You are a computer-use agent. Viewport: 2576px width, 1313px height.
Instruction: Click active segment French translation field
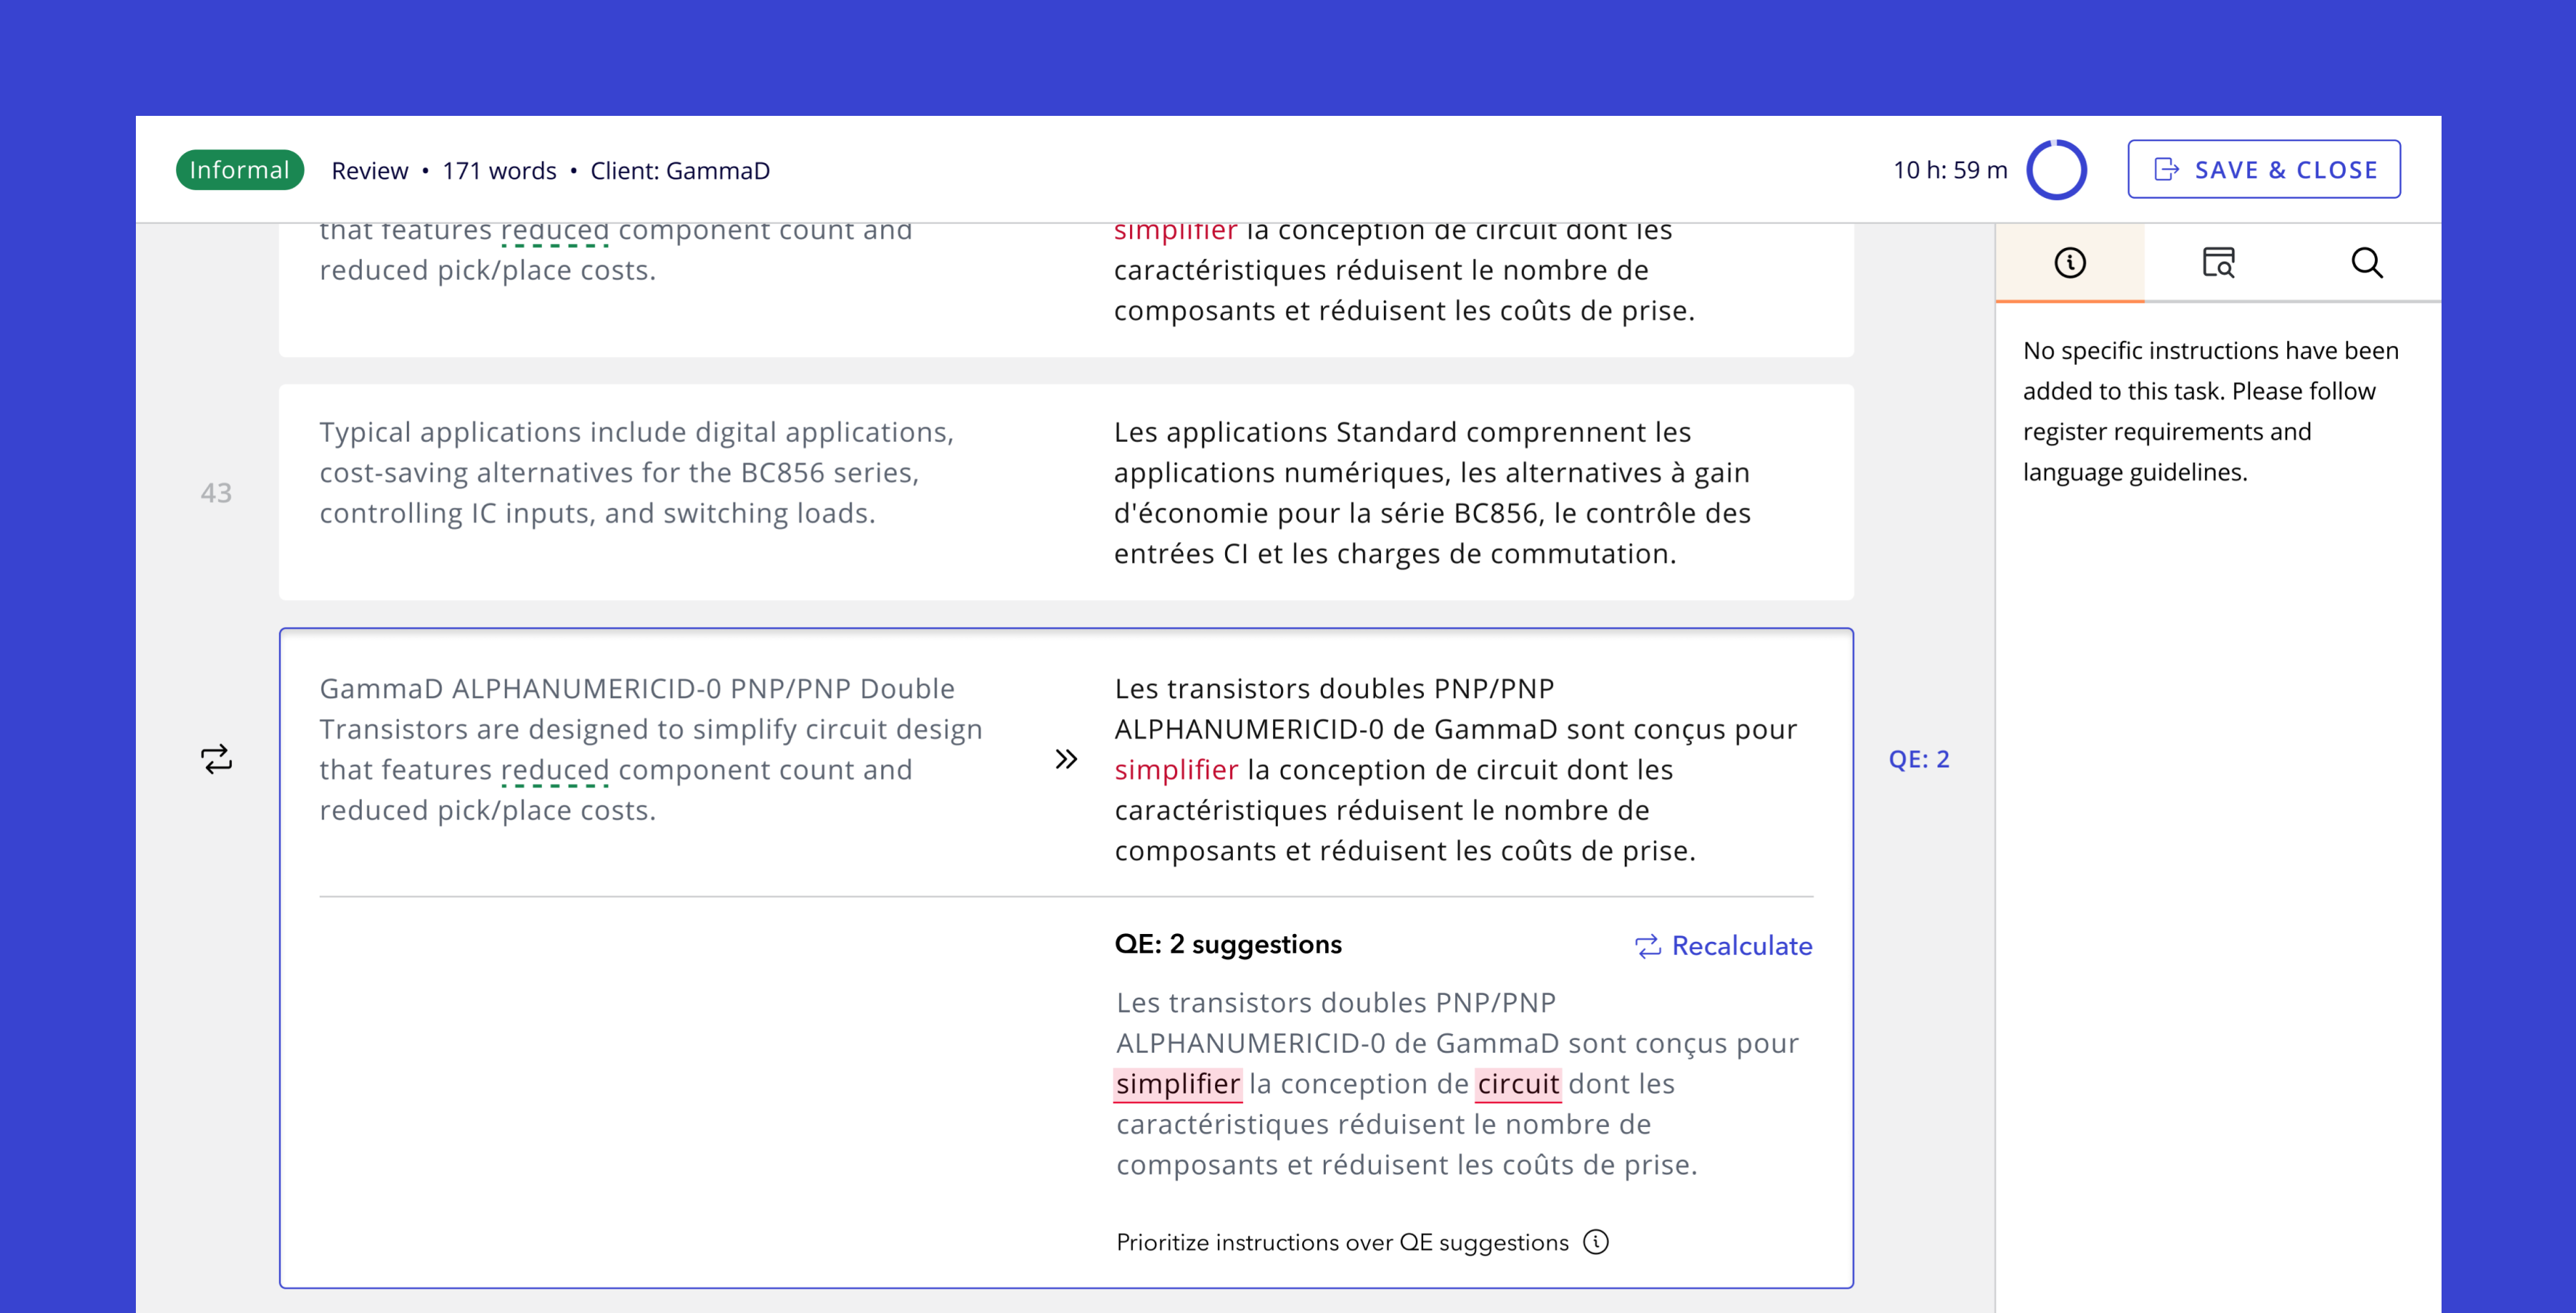tap(1455, 770)
